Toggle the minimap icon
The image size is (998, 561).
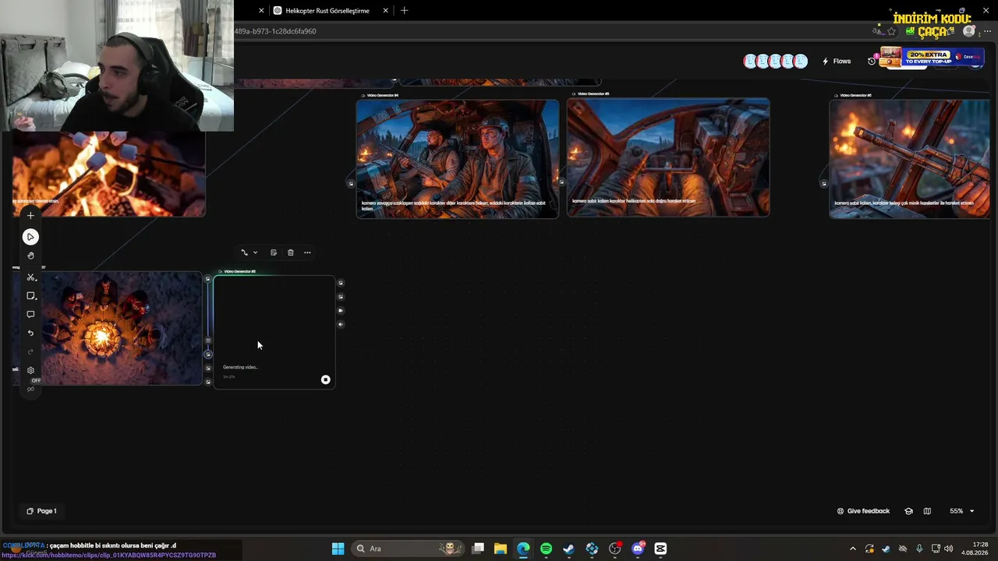[x=927, y=511]
